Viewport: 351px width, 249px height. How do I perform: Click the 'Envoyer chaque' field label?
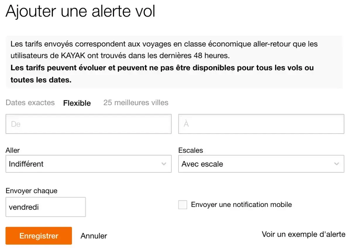(31, 191)
